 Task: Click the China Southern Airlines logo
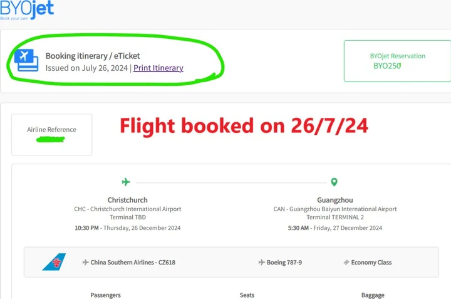(54, 262)
